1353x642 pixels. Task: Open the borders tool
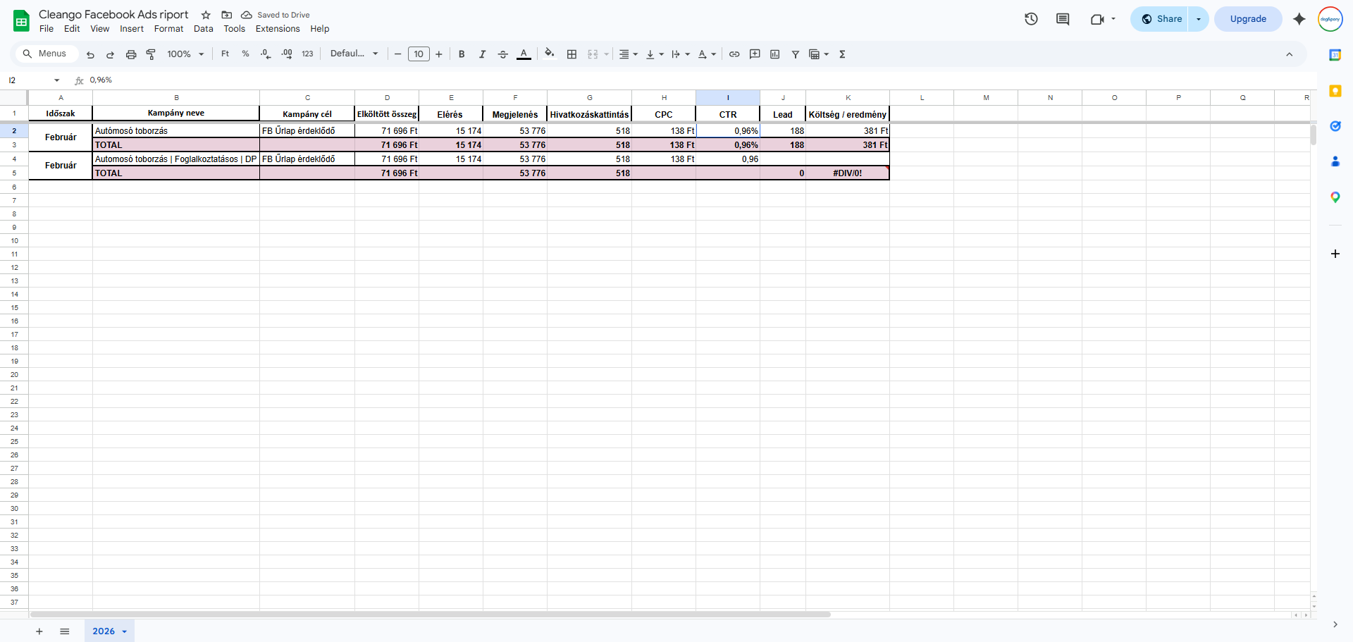[x=572, y=54]
